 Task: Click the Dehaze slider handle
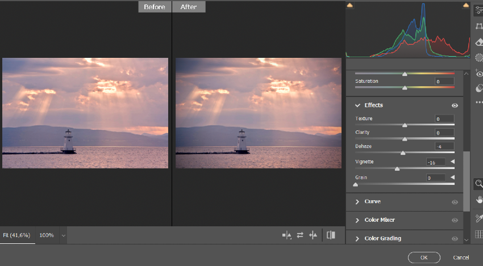[x=403, y=153]
